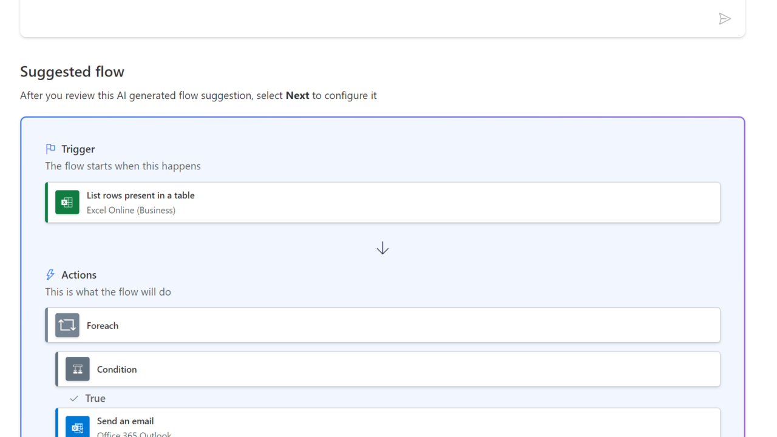Click the send arrow icon
Screen dimensions: 777x437
click(x=724, y=19)
